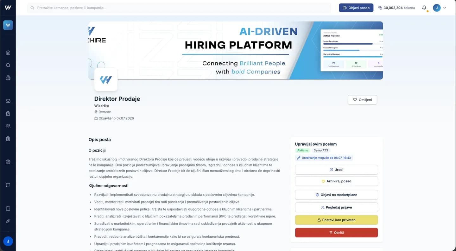The image size is (456, 251).
Task: Click the Objavi posao button
Action: click(x=356, y=8)
